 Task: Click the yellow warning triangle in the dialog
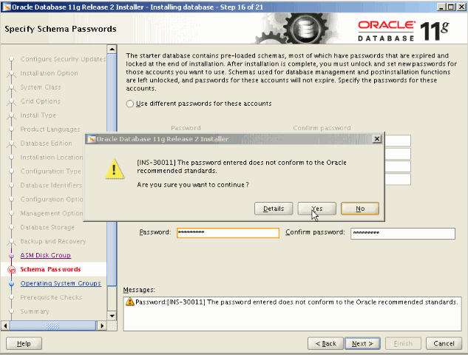click(x=115, y=169)
